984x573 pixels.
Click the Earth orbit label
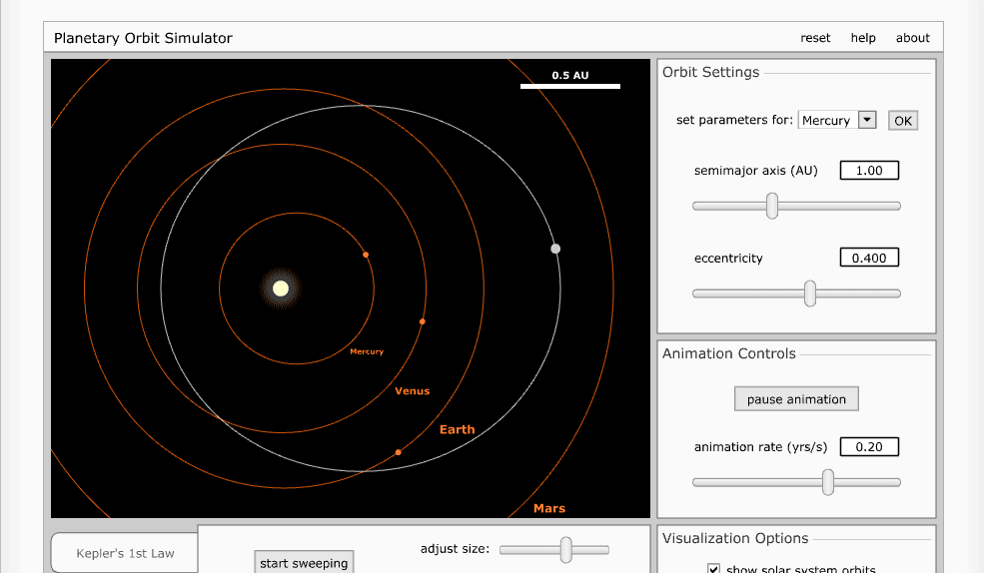point(457,429)
